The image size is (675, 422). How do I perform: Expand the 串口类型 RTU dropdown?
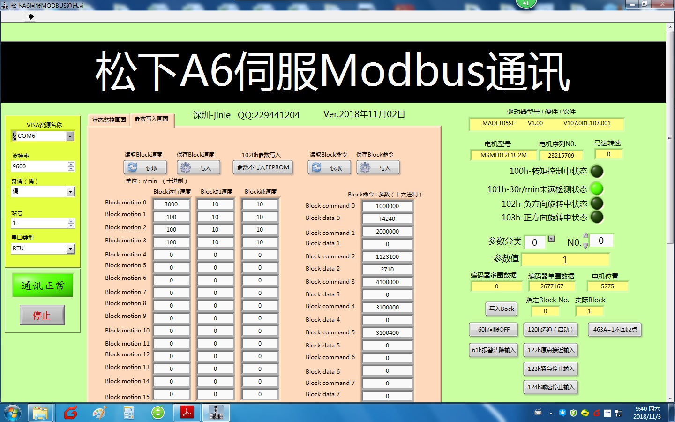[x=70, y=249]
